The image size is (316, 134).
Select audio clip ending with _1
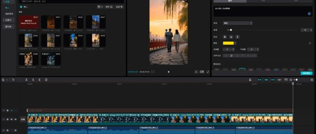click(58, 130)
